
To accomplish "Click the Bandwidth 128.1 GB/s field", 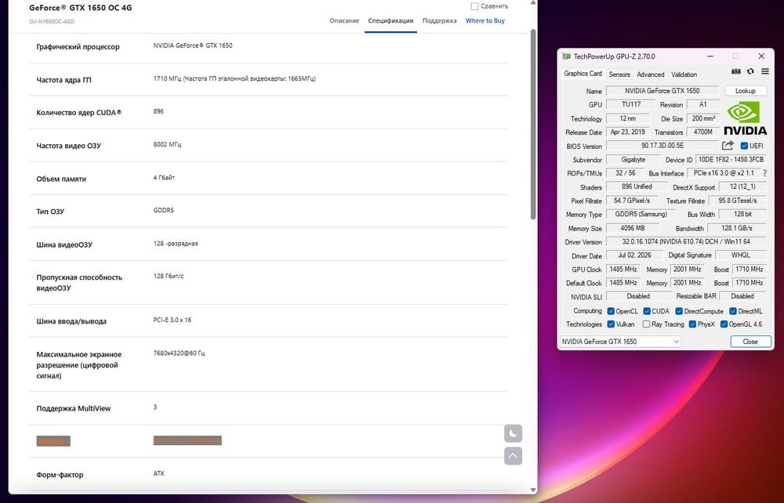I will tap(736, 228).
